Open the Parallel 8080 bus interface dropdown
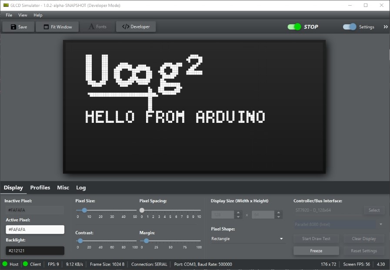The height and width of the screenshot is (270, 390). coord(339,224)
